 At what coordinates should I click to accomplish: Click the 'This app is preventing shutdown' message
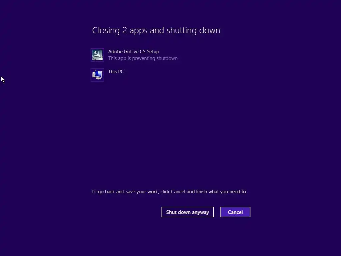tap(143, 58)
